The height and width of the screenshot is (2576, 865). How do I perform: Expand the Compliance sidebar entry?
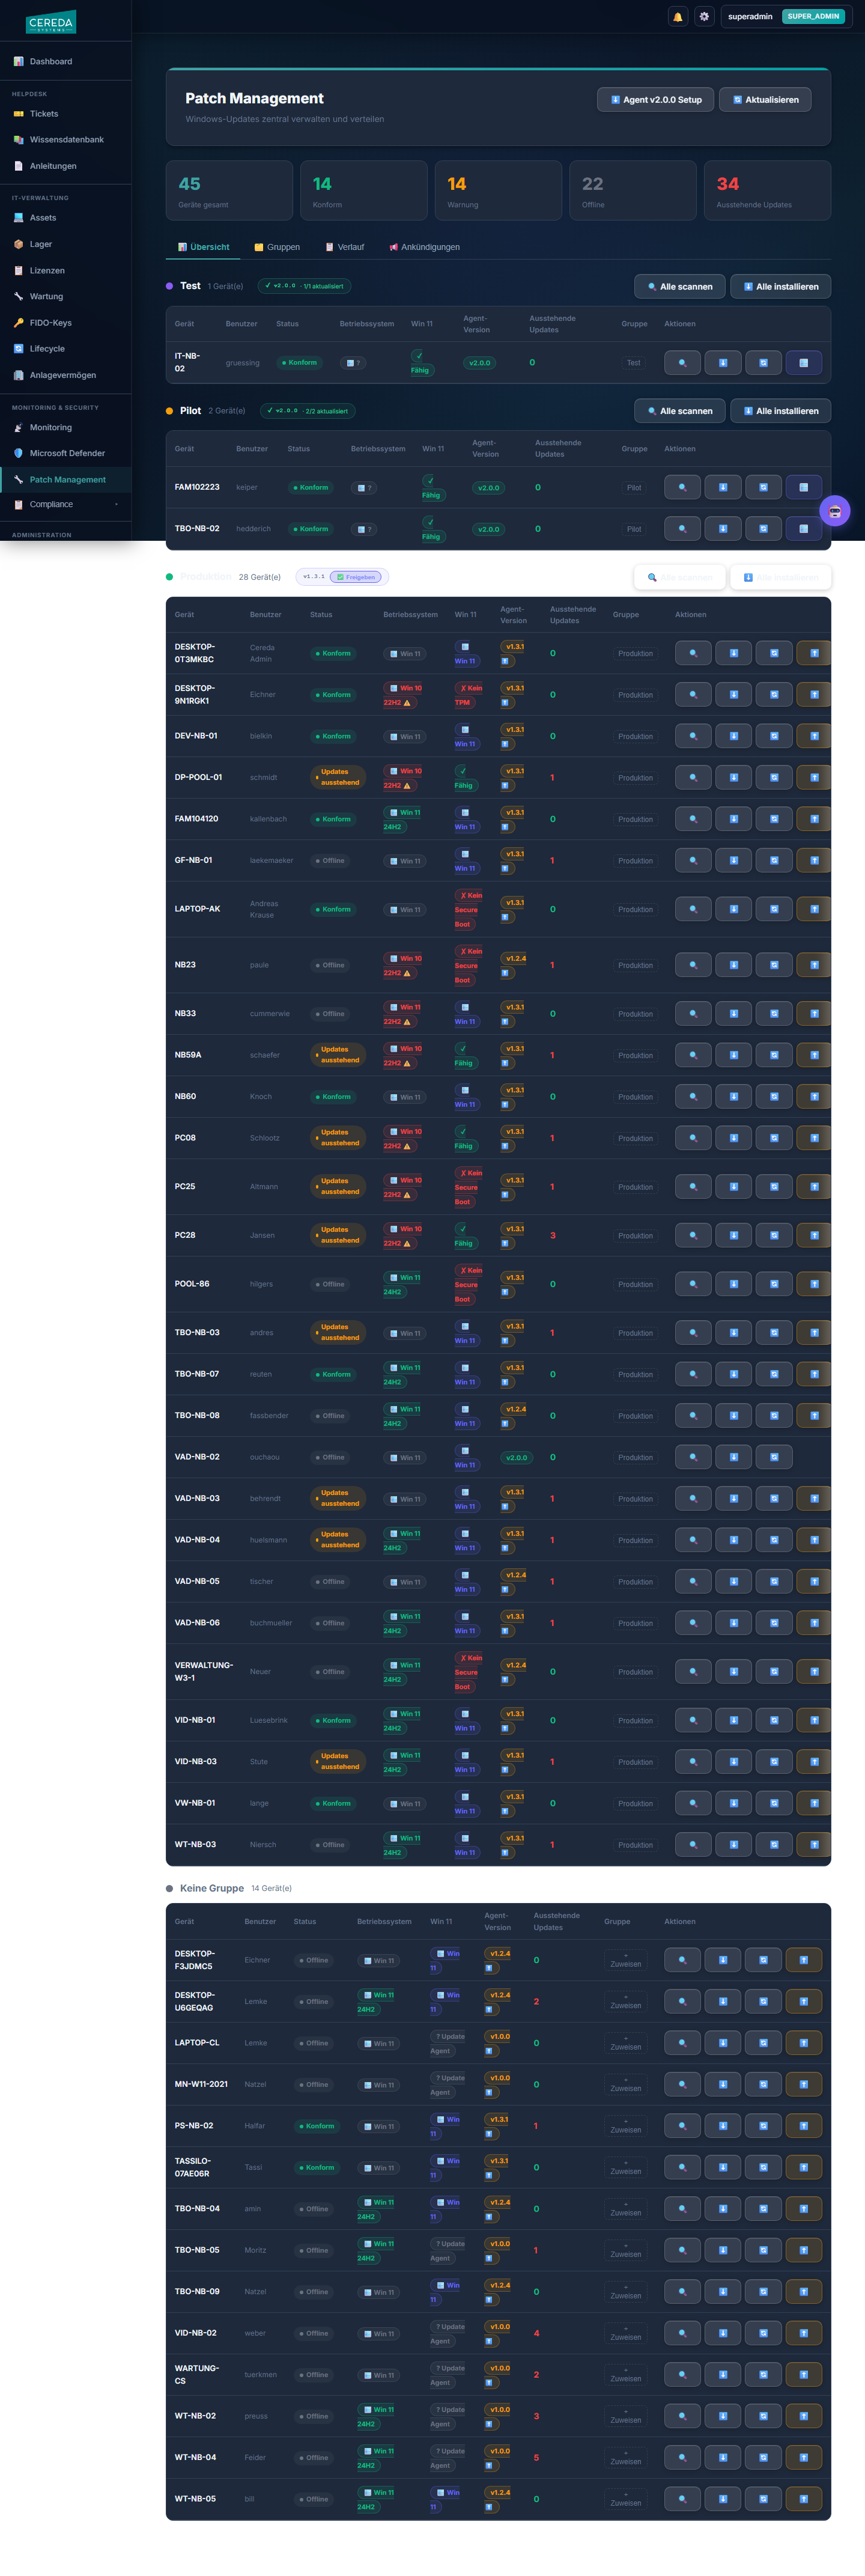pos(66,505)
